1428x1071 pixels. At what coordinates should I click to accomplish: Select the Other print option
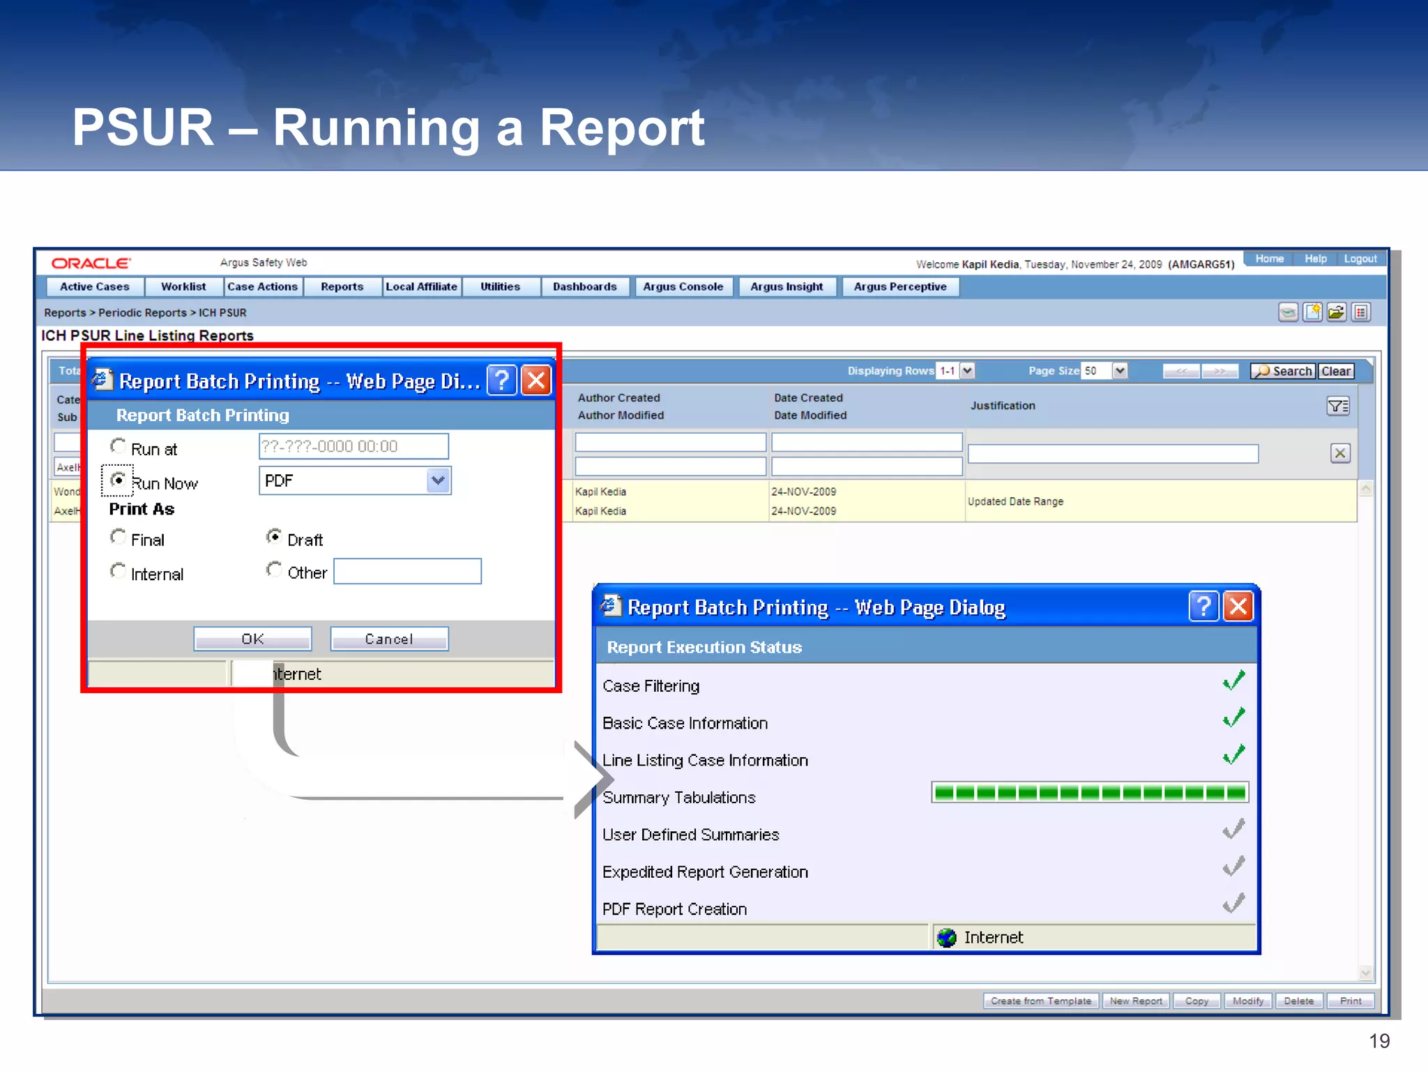[274, 570]
